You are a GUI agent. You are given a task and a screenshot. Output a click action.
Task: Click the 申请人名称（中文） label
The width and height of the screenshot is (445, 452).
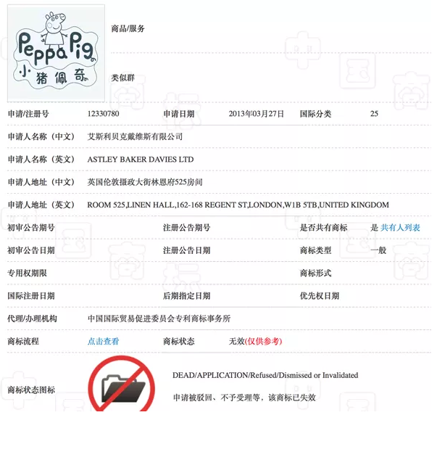[41, 136]
